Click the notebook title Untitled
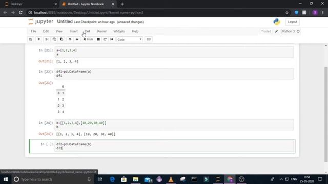 tap(65, 21)
